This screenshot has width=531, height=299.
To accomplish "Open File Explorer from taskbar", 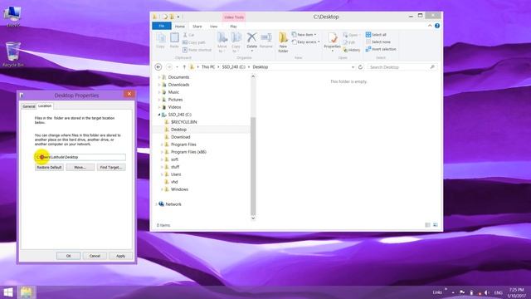I will click(26, 292).
